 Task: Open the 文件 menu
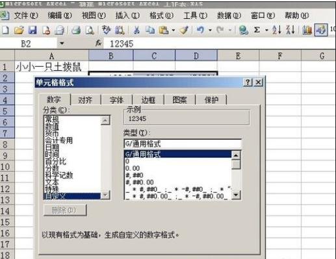coord(26,16)
